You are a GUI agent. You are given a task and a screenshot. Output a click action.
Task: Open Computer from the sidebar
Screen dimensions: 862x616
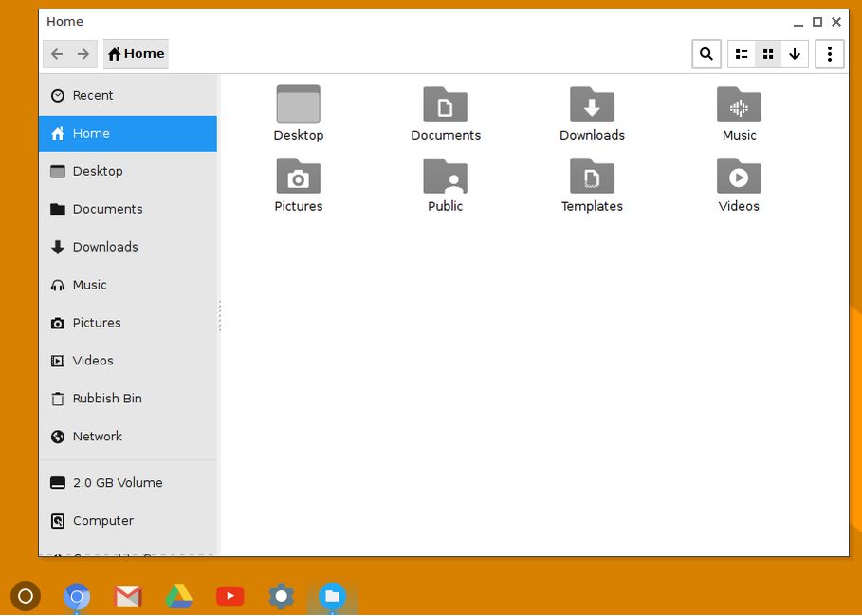[102, 520]
